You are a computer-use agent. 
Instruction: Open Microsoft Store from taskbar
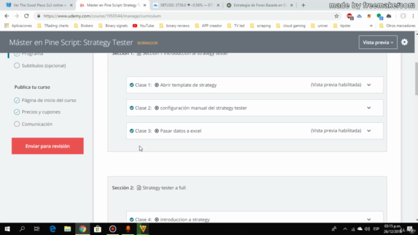pyautogui.click(x=97, y=229)
